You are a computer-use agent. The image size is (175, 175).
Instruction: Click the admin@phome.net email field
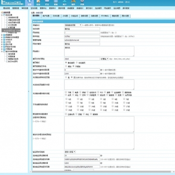click(82, 40)
